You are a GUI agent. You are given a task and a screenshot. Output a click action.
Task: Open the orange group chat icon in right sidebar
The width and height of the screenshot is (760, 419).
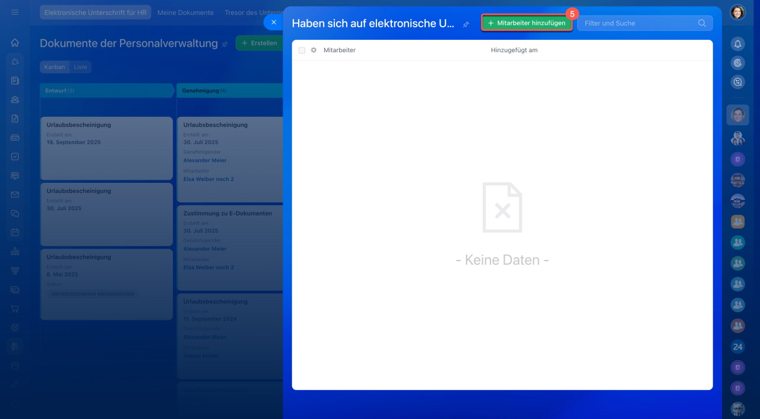click(737, 221)
